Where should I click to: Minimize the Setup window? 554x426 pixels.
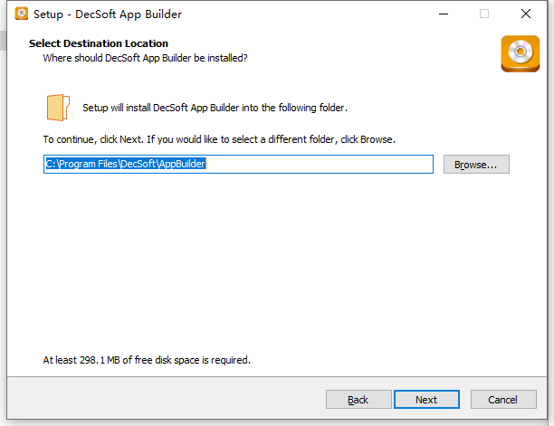tap(444, 14)
